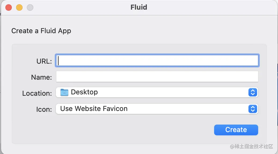Click the "Icon:" field label
This screenshot has height=154, width=278.
[x=44, y=109]
